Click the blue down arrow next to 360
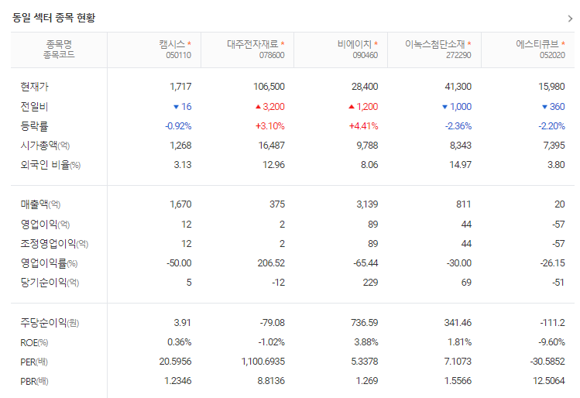Screen dimensions: 580x398 [544, 107]
